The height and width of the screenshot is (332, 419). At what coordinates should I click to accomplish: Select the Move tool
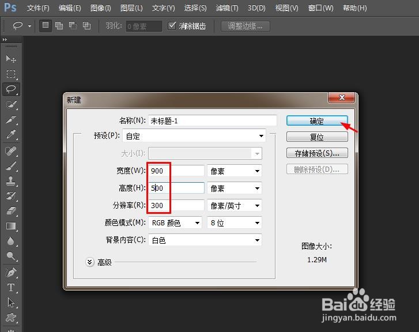(x=11, y=59)
